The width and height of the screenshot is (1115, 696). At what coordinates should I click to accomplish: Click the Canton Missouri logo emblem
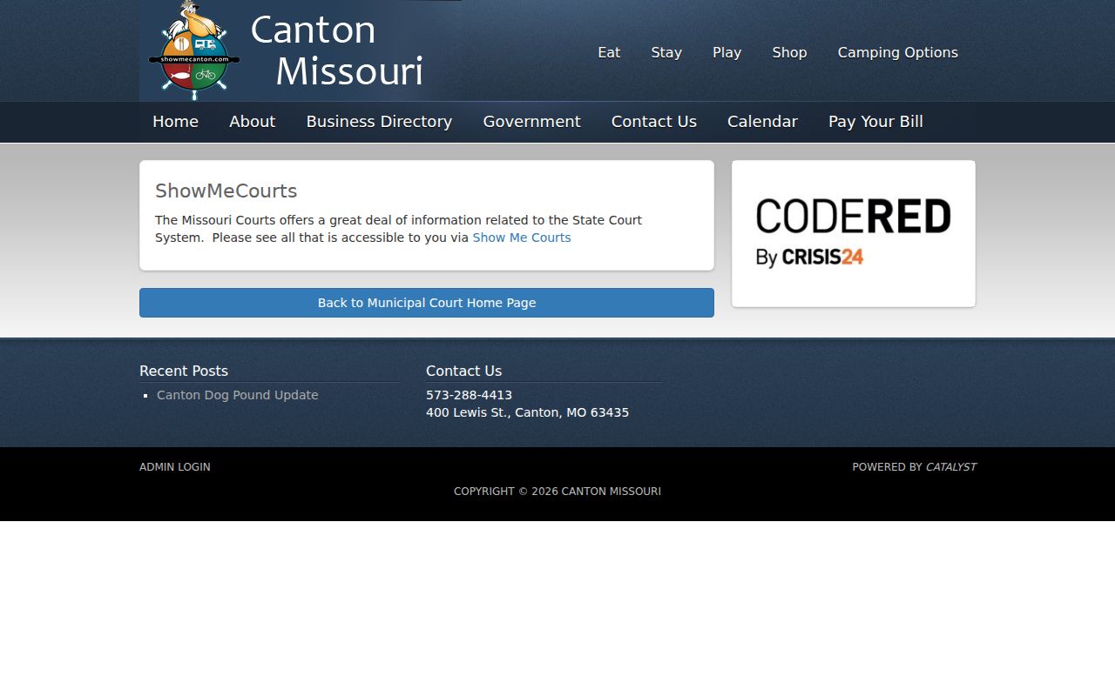coord(194,50)
